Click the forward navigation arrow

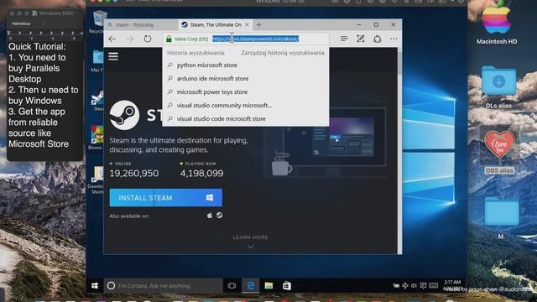(x=130, y=39)
